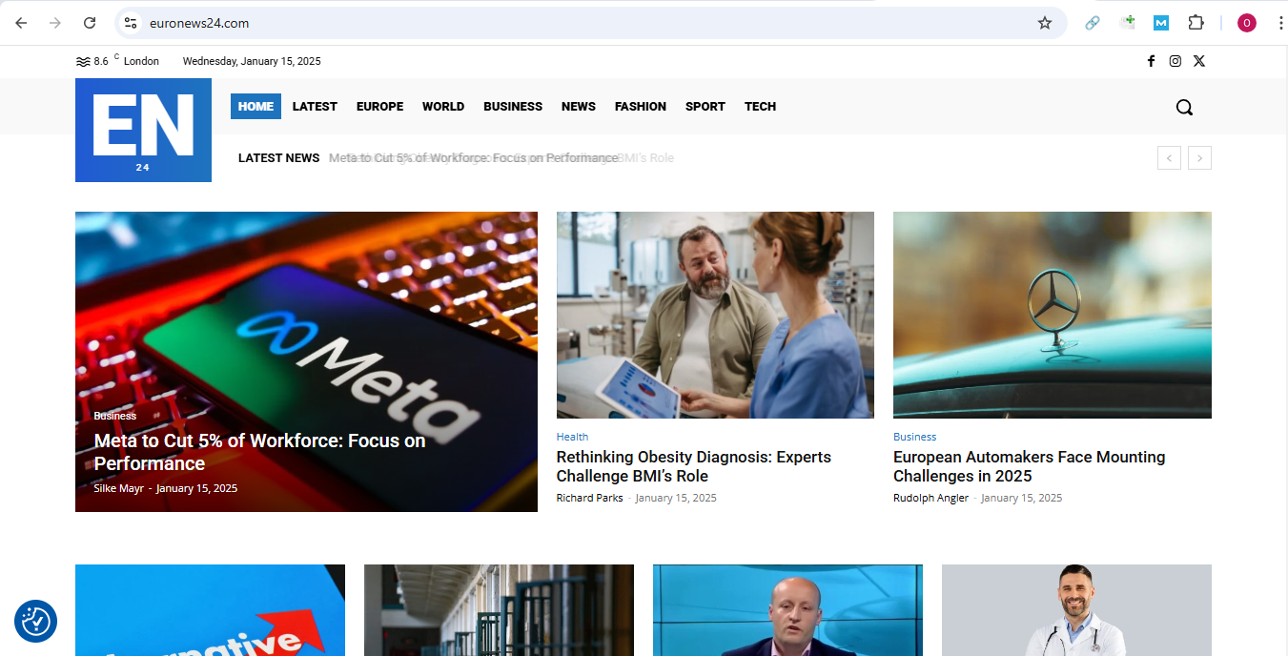Open the WORLD menu item

[x=443, y=107]
